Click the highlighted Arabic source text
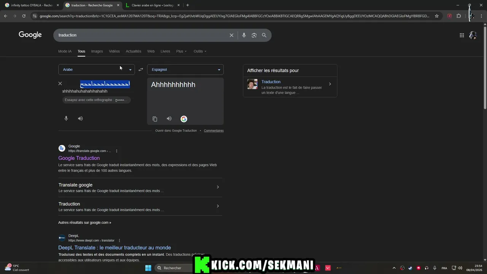Viewport: 487px width, 274px height. tap(105, 84)
